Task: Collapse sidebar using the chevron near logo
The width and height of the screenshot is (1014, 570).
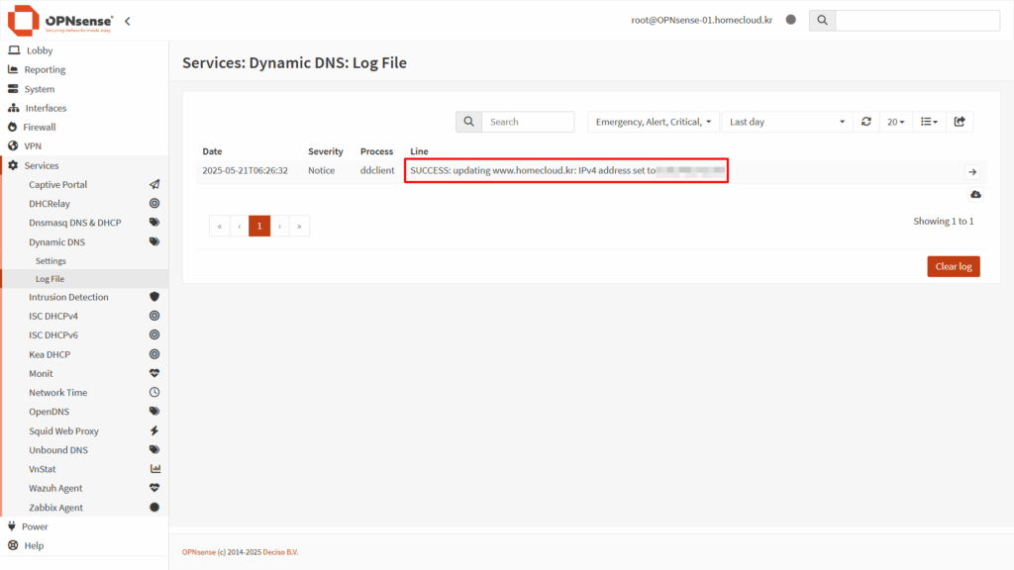Action: [x=128, y=21]
